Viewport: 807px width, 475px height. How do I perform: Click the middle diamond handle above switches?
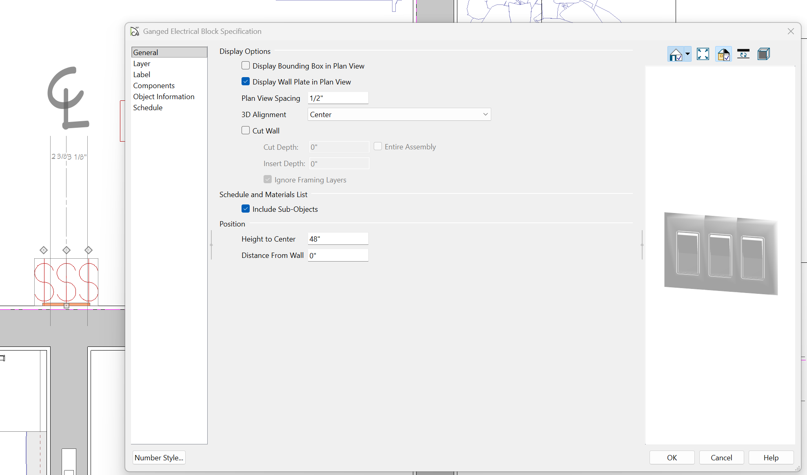click(67, 250)
